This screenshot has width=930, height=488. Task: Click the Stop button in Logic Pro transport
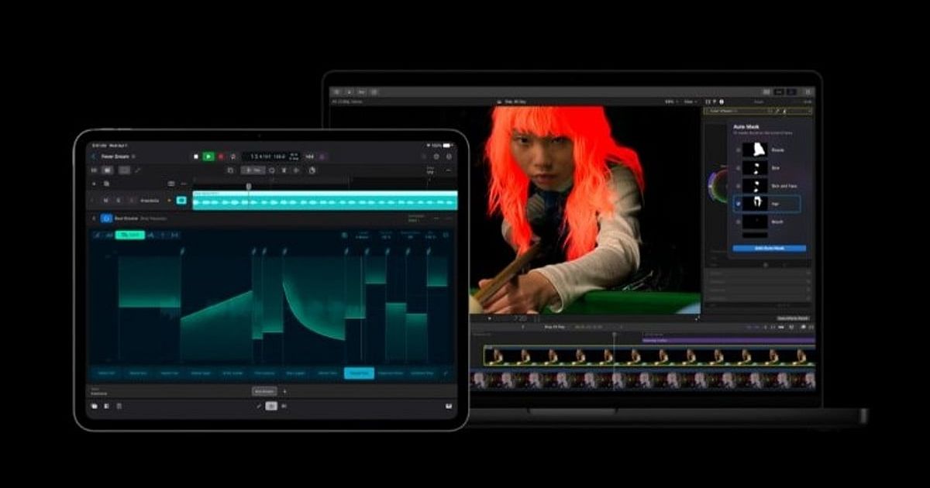(x=196, y=156)
